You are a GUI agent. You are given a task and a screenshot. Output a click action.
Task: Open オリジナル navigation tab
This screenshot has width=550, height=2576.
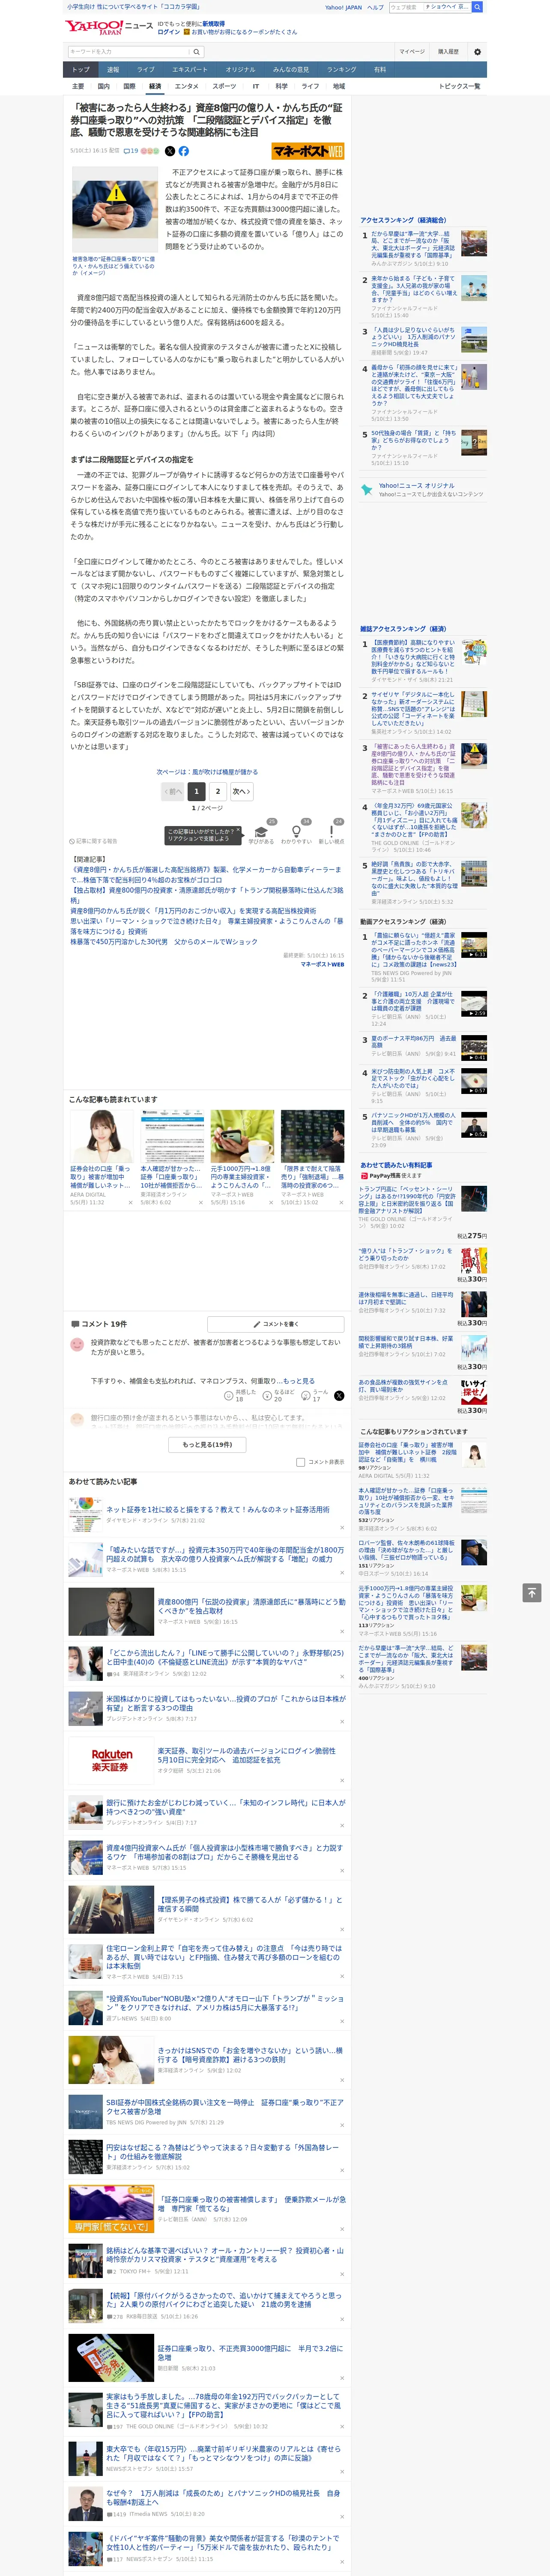click(x=241, y=70)
